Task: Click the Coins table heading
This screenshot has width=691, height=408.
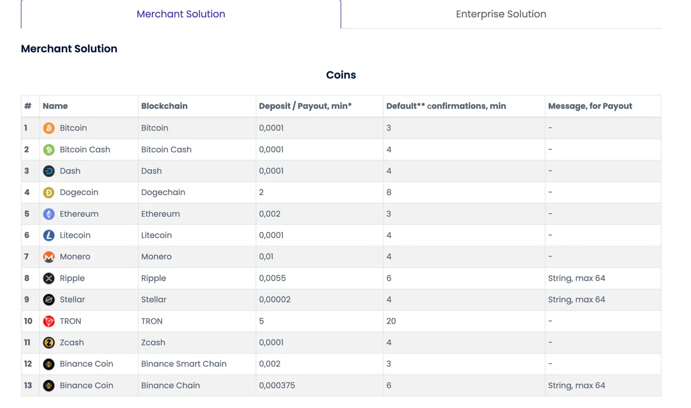Action: 341,75
